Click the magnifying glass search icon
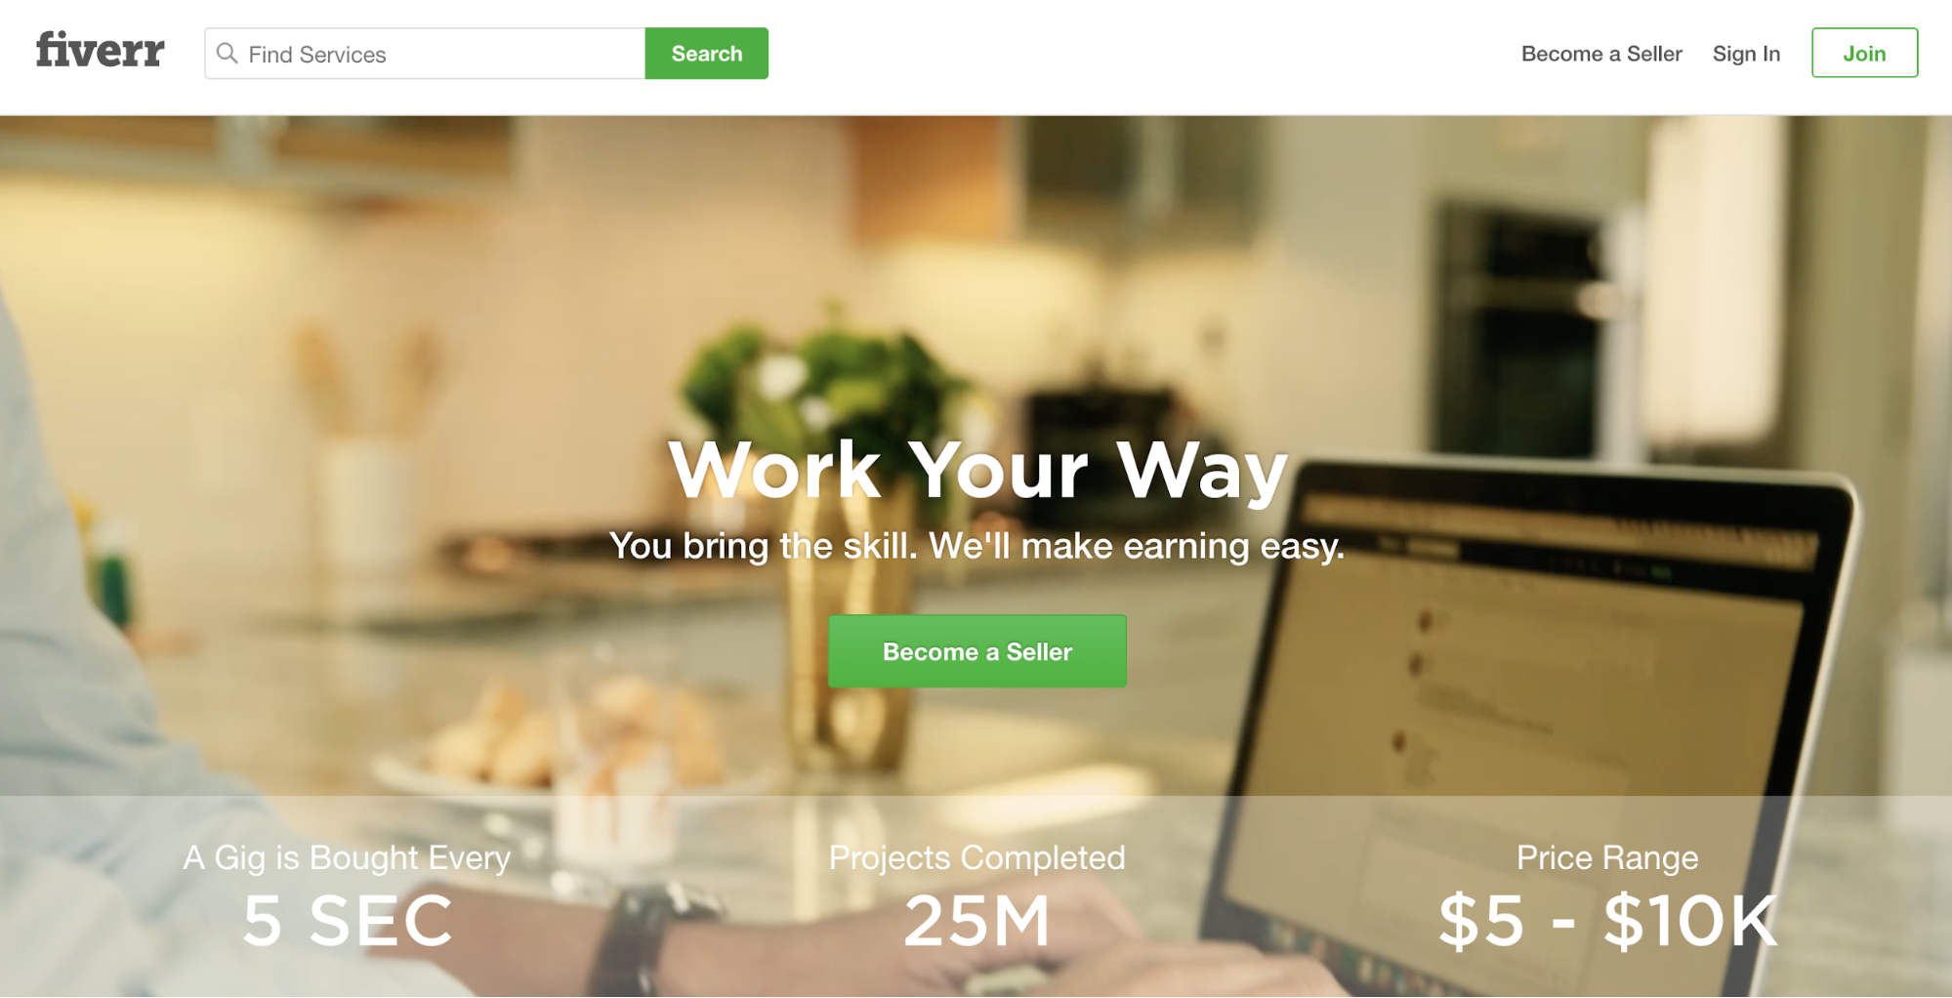The image size is (1952, 998). coord(227,53)
